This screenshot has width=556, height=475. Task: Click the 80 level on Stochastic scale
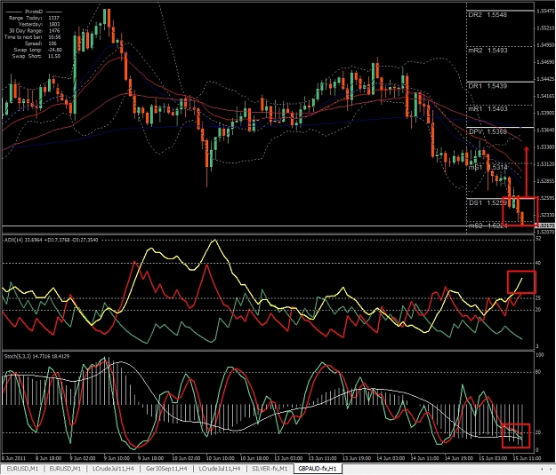tap(538, 372)
